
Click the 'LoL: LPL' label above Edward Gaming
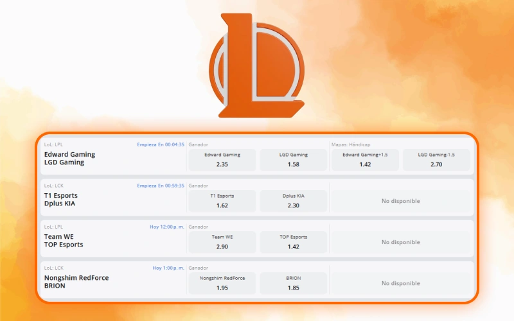coord(53,144)
